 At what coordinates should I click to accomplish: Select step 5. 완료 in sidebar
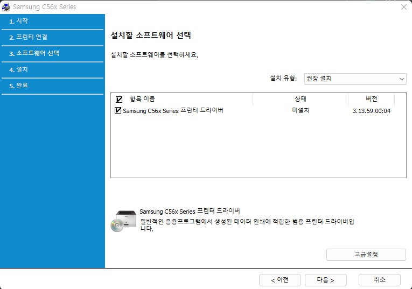[x=18, y=86]
